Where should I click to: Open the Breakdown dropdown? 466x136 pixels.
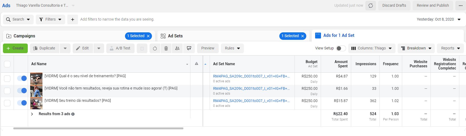tap(416, 48)
